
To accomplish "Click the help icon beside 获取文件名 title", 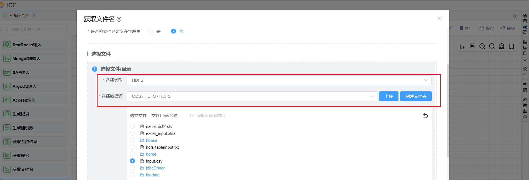I will point(119,19).
